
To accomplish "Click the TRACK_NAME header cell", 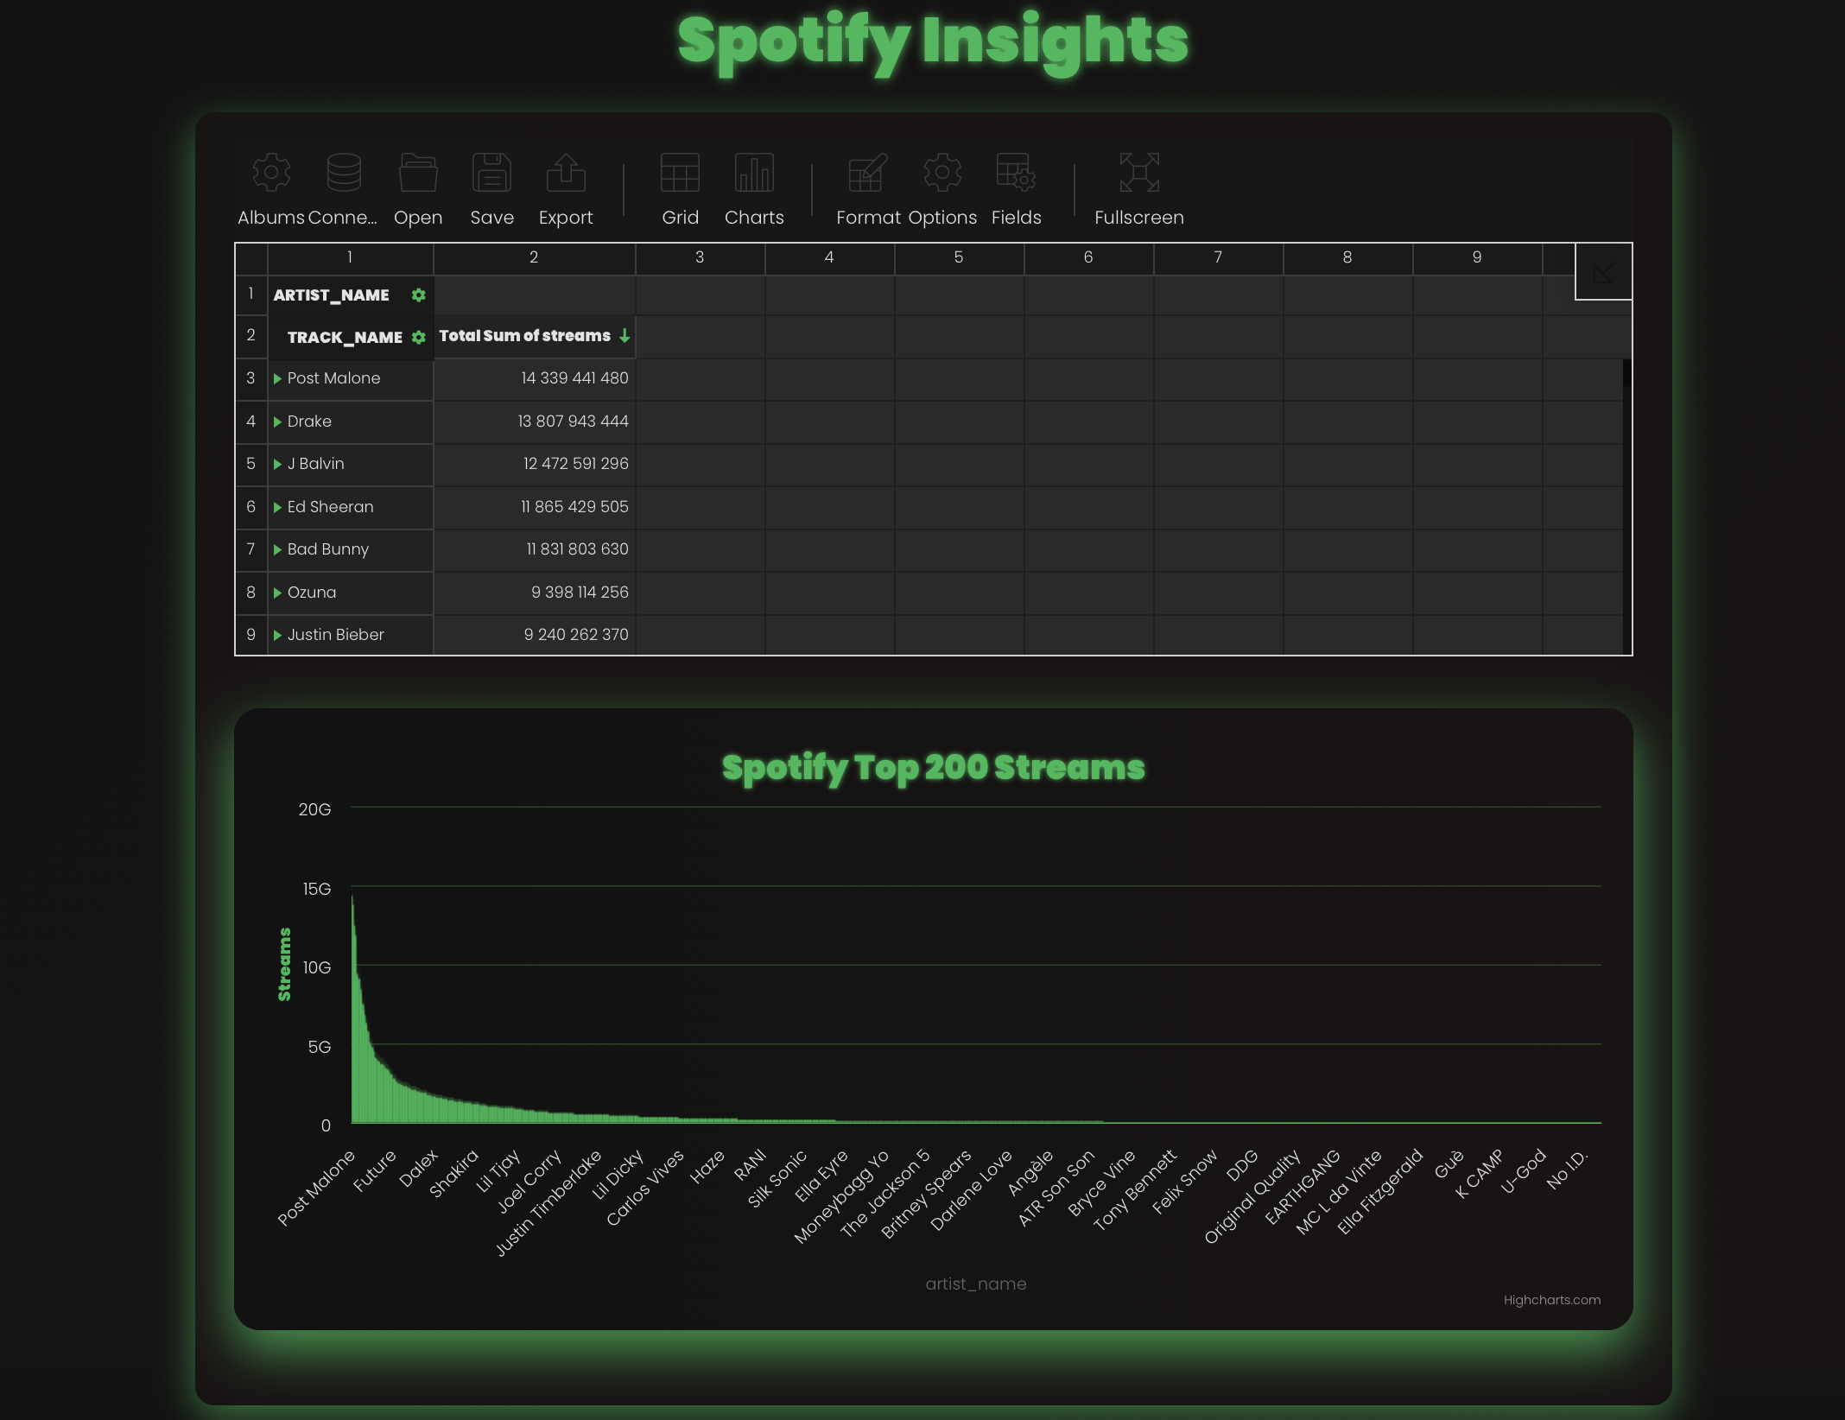I will 351,338.
